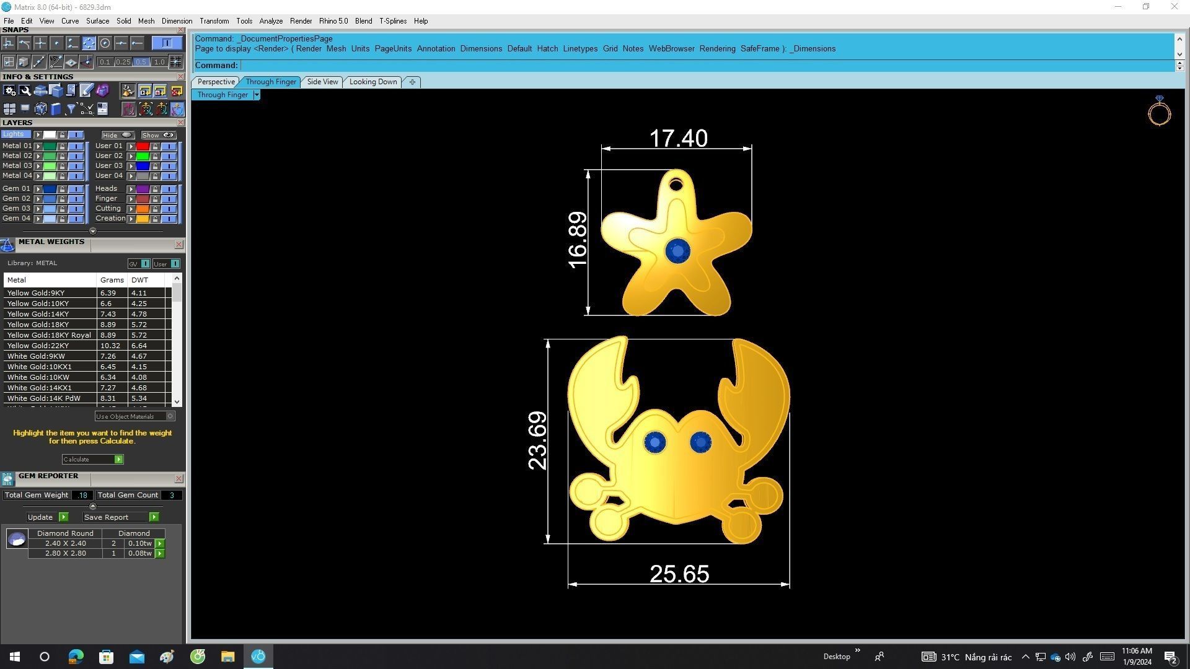
Task: Click the Metal Weights scale icon
Action: pos(7,245)
